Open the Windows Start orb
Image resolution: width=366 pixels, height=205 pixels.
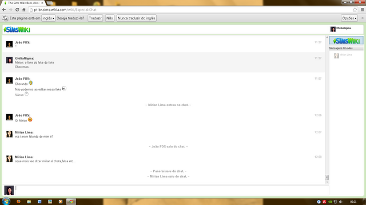pos(6,201)
